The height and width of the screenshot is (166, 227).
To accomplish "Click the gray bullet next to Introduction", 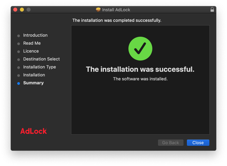I will [x=19, y=36].
